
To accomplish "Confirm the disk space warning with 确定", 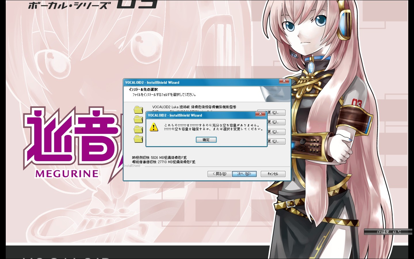I will tap(206, 140).
